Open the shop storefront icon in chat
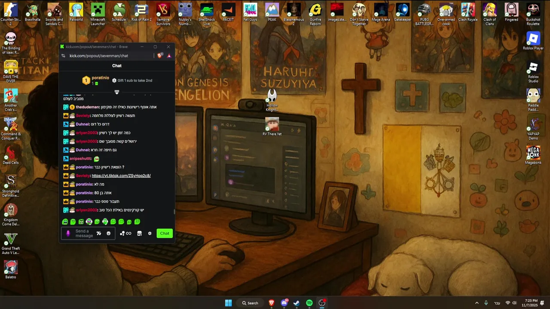 pyautogui.click(x=139, y=233)
